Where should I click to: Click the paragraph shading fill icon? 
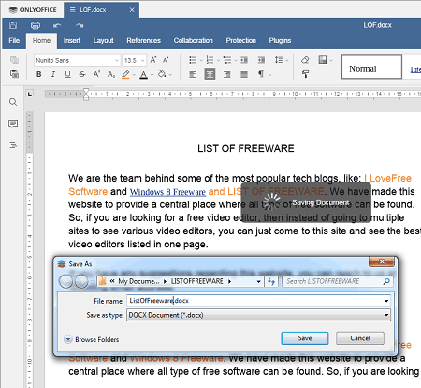(x=162, y=74)
